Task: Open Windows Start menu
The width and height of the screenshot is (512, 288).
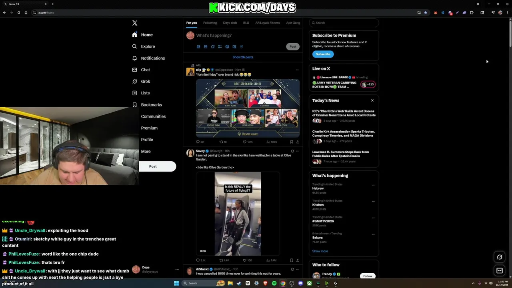Action: coord(176,283)
